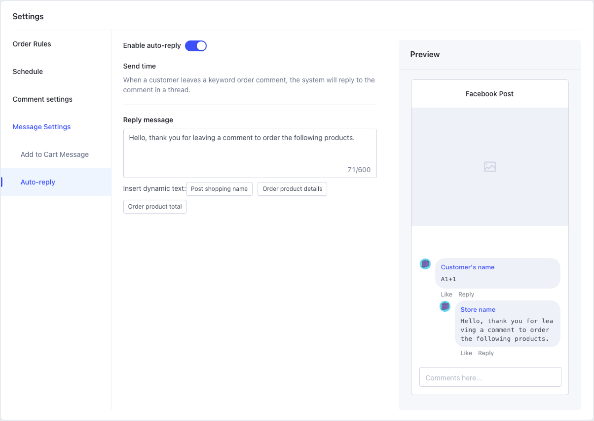Click the Store name link
This screenshot has width=594, height=421.
tap(478, 310)
